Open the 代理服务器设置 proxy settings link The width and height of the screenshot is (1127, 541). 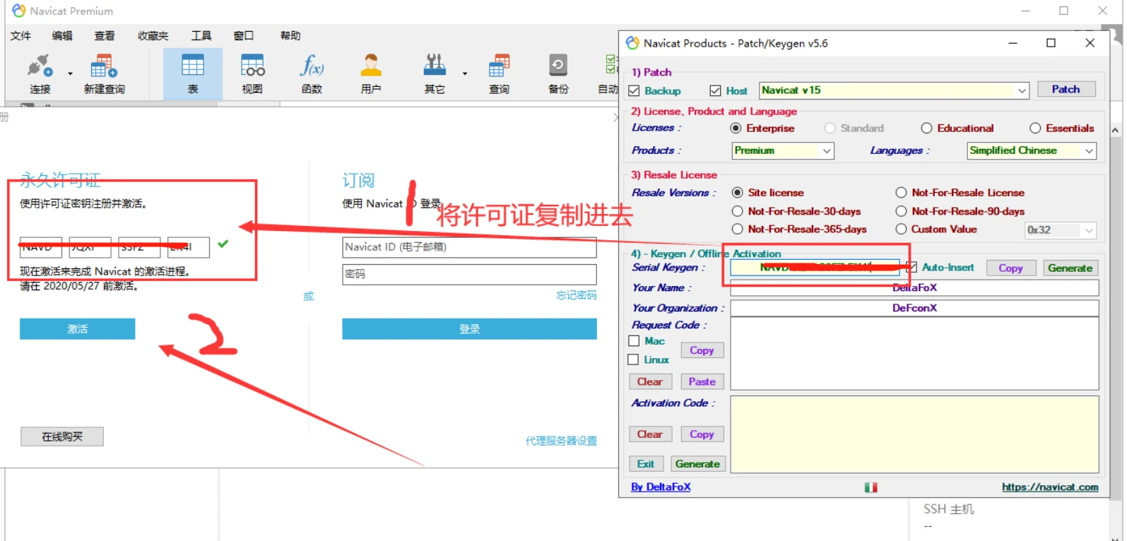[561, 441]
